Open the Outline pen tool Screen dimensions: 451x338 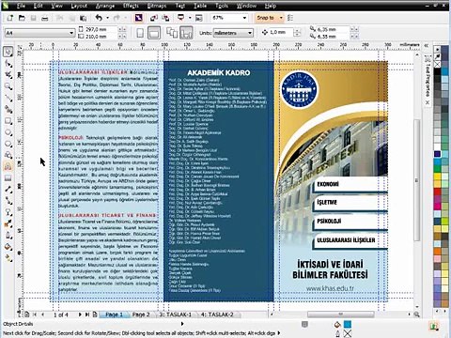[8, 236]
